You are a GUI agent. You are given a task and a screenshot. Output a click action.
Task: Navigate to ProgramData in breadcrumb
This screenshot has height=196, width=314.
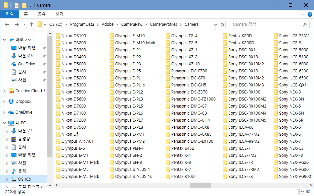coord(82,24)
